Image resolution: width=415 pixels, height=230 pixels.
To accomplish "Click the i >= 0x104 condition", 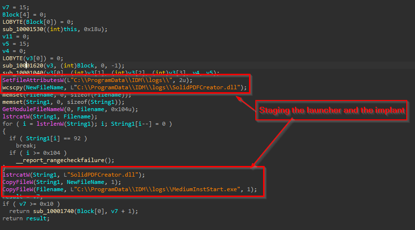I will (x=43, y=153).
